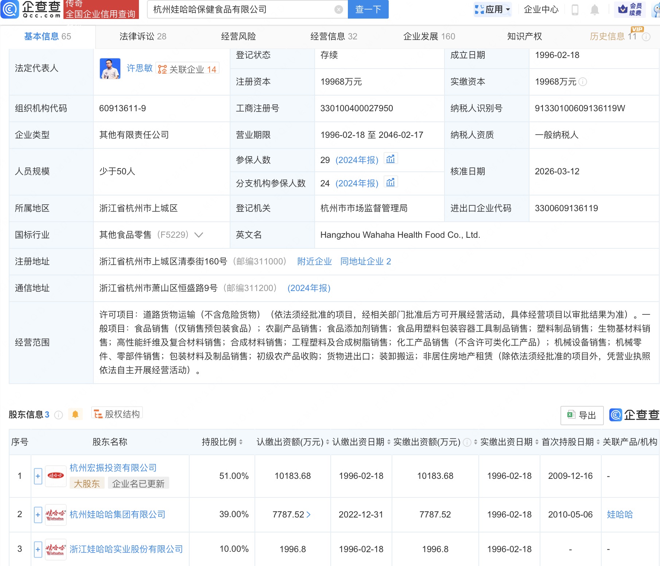This screenshot has width=660, height=566.
Task: Open the mobile phone app icon
Action: 575,10
